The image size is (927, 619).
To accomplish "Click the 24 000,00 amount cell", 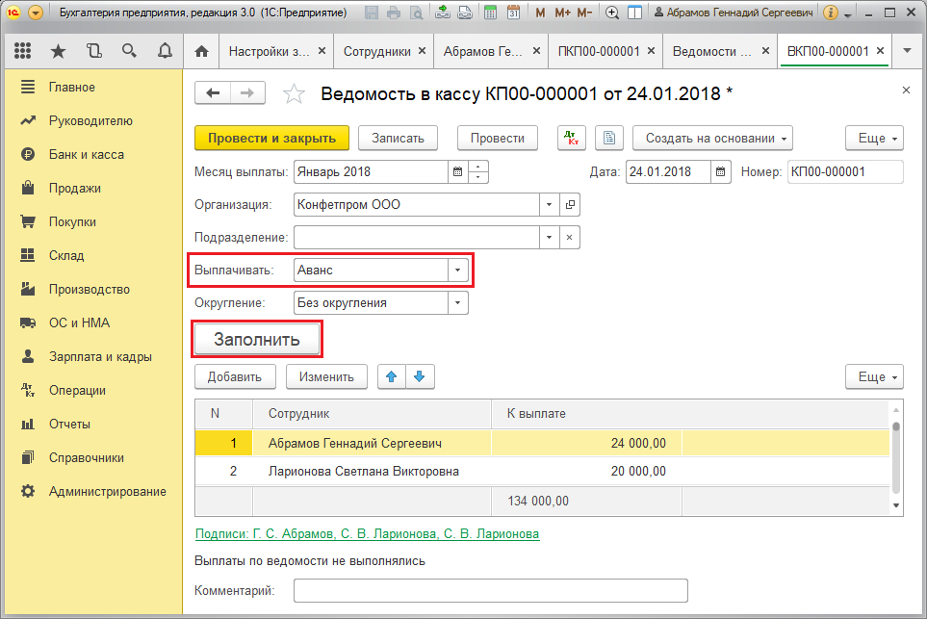I will point(586,444).
